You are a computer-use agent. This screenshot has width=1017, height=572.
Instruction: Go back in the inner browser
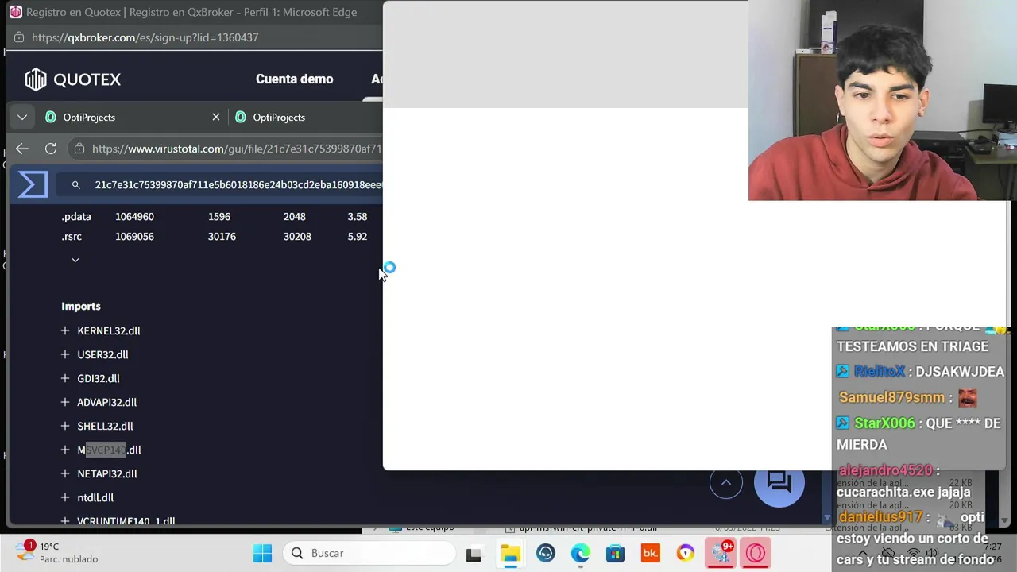(x=22, y=149)
